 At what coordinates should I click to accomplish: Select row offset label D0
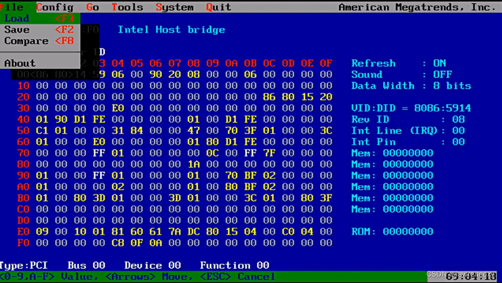pyautogui.click(x=24, y=220)
